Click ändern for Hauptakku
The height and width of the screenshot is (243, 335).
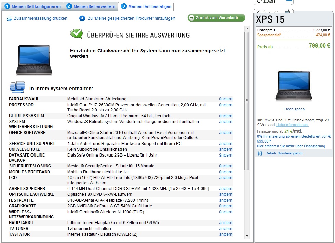226,223
